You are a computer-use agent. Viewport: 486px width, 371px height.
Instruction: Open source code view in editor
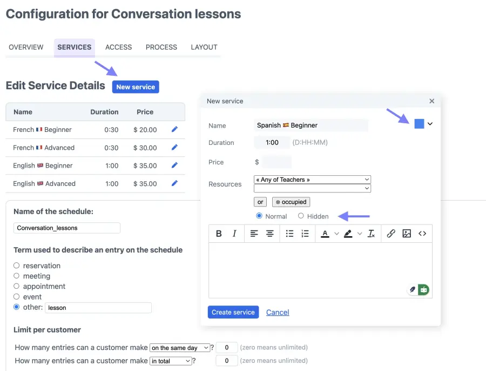[422, 234]
